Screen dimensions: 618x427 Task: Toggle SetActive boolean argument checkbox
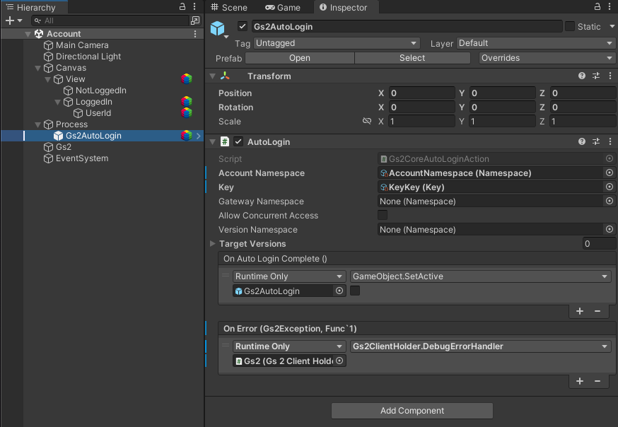[x=355, y=291]
